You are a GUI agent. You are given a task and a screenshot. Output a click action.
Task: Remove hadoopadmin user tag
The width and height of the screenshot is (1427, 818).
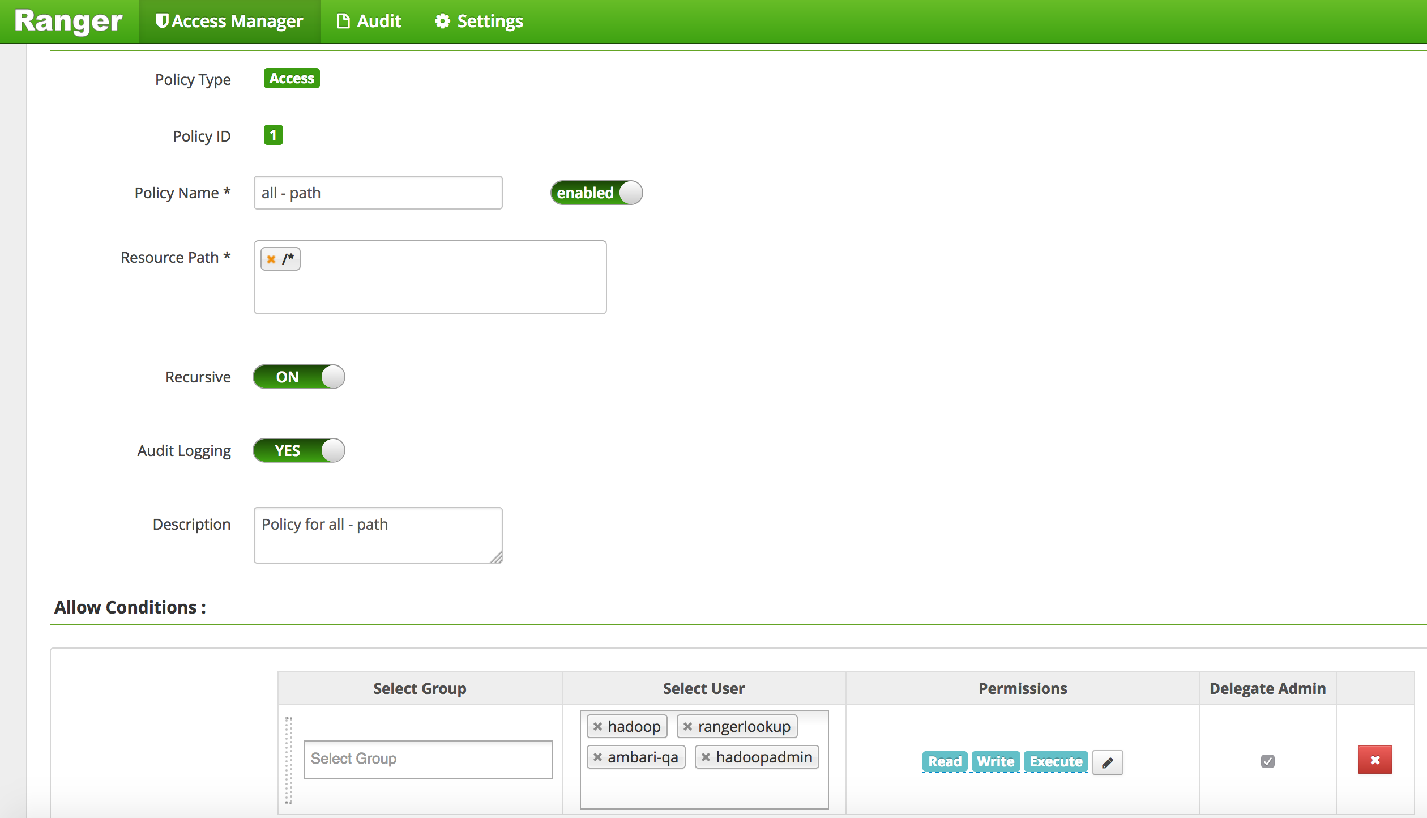[706, 757]
